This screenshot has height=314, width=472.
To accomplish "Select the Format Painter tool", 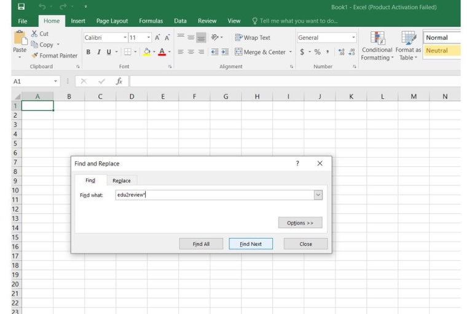I will click(x=55, y=56).
